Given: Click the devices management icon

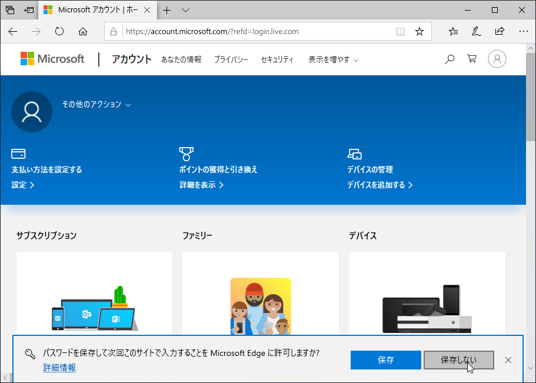Looking at the screenshot, I should coord(354,154).
